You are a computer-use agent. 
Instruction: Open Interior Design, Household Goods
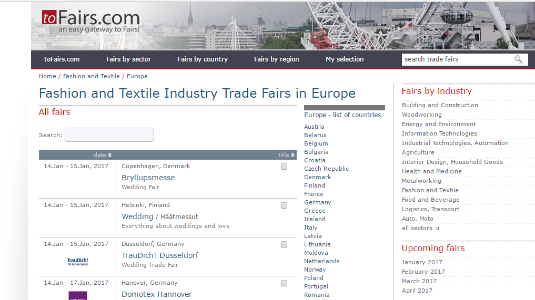[x=452, y=162]
